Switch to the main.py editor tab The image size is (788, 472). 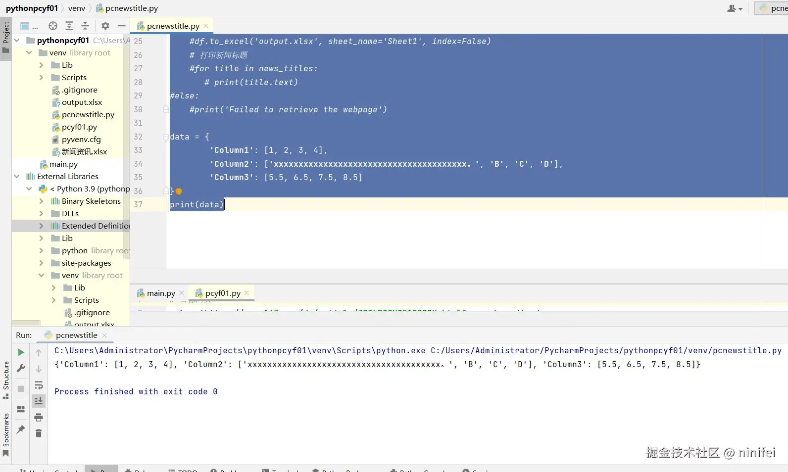coord(161,293)
